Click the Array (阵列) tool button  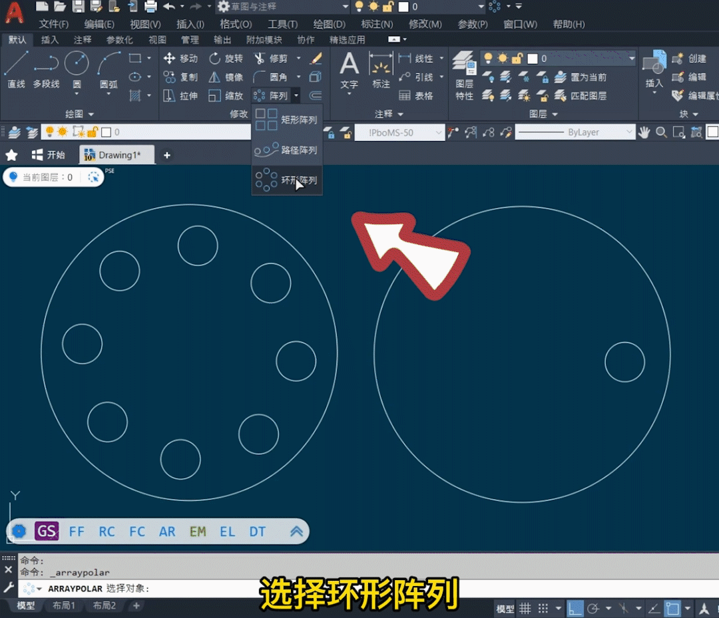(270, 96)
